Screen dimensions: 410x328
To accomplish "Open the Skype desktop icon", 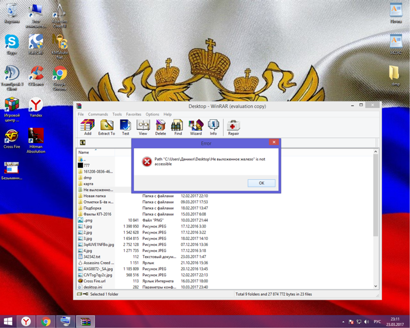I will pos(11,45).
